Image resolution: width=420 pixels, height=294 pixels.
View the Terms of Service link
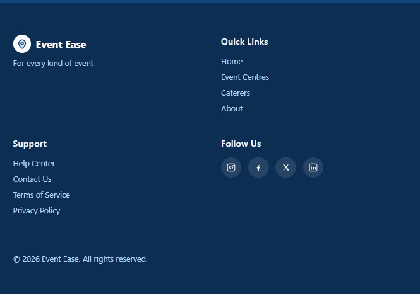[42, 195]
